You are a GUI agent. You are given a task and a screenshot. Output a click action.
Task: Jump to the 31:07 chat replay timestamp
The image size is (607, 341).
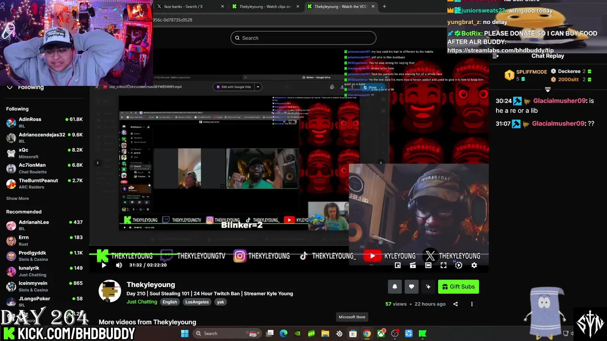pos(503,124)
